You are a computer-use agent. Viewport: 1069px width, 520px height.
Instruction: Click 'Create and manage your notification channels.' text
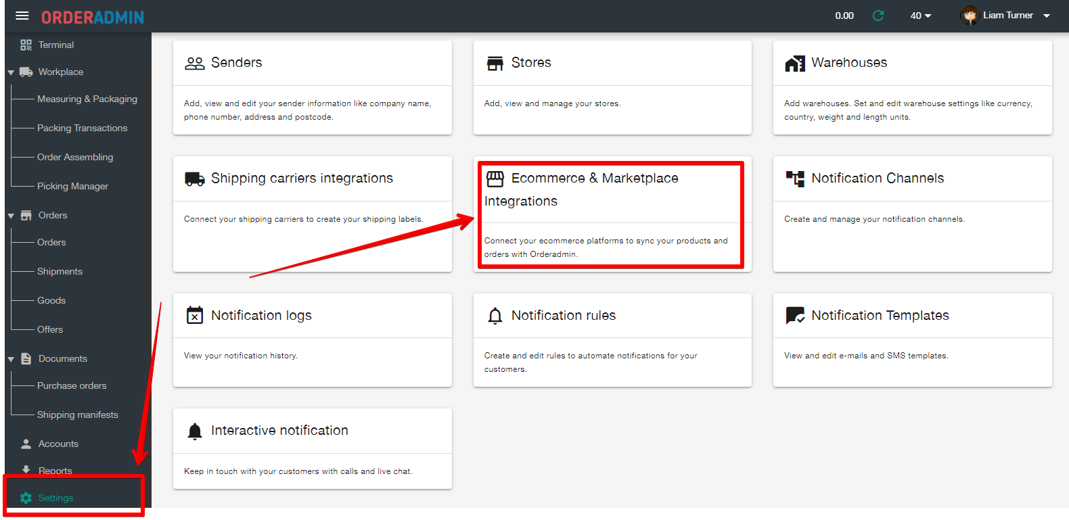pyautogui.click(x=874, y=219)
